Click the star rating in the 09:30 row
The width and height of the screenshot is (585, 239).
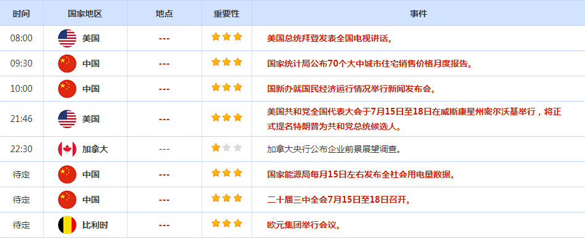coord(227,62)
